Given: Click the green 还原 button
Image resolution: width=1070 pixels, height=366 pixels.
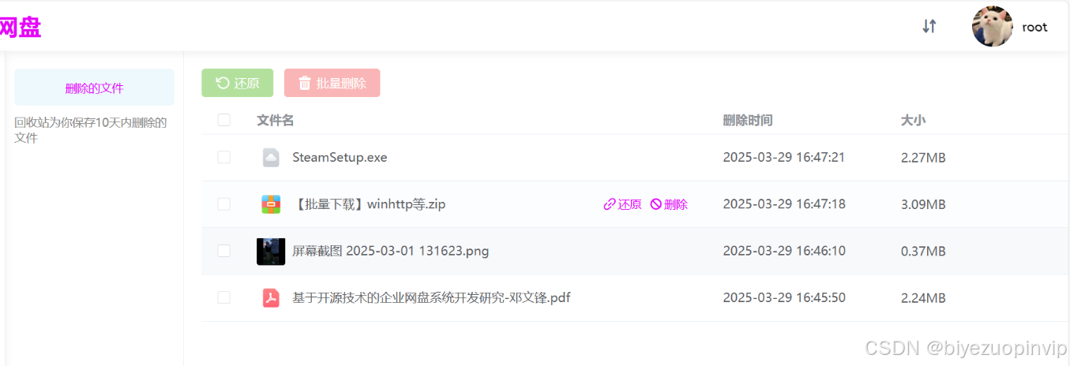Looking at the screenshot, I should 238,83.
